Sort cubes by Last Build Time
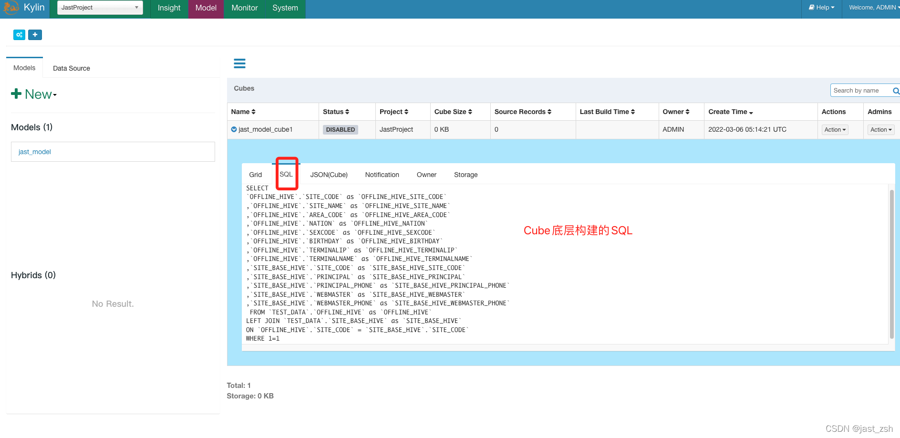900x438 pixels. tap(607, 112)
